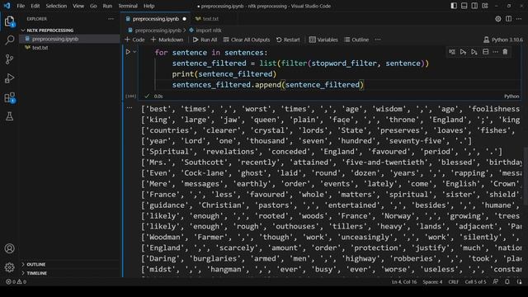Screen dimensions: 528x297
Task: Open run cell options dropdown arrow
Action: point(134,52)
